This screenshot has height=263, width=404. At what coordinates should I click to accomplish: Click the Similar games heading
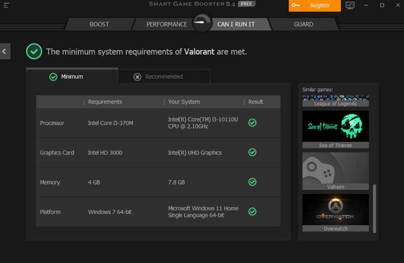[317, 90]
